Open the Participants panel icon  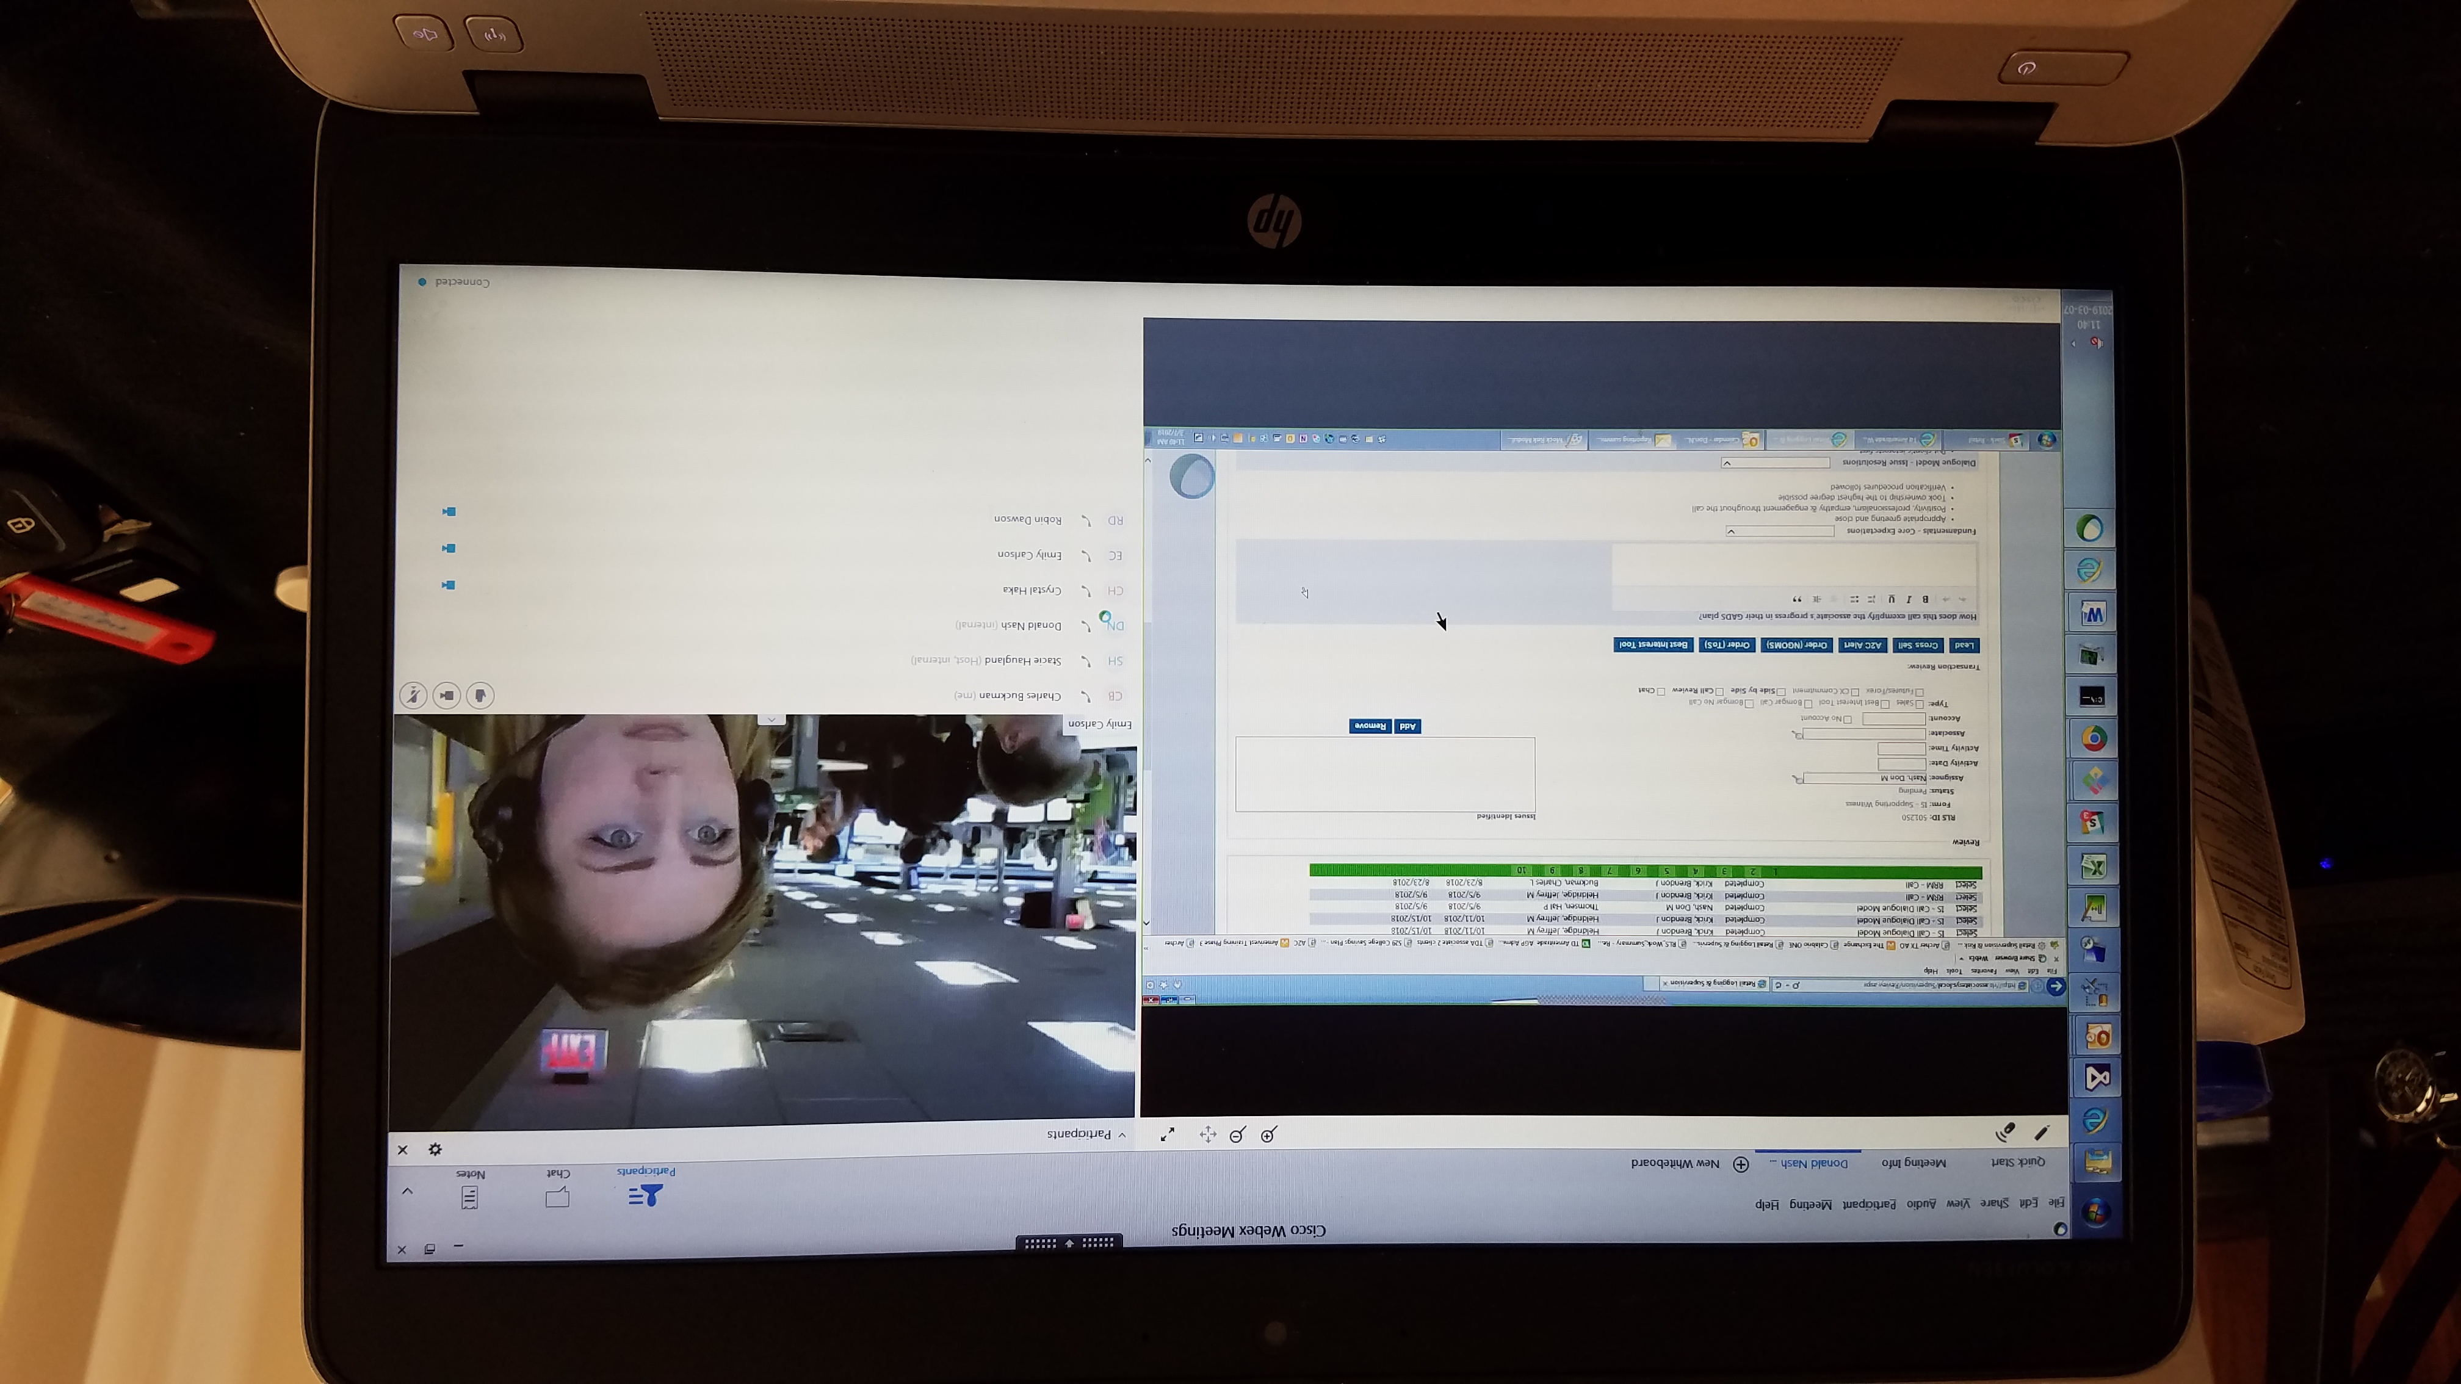point(645,1194)
